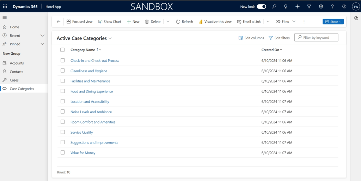Image resolution: width=361 pixels, height=181 pixels.
Task: Open the advanced find funnel icon
Action: point(309,7)
